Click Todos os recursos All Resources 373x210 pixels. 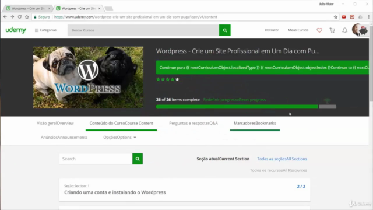pos(279,170)
